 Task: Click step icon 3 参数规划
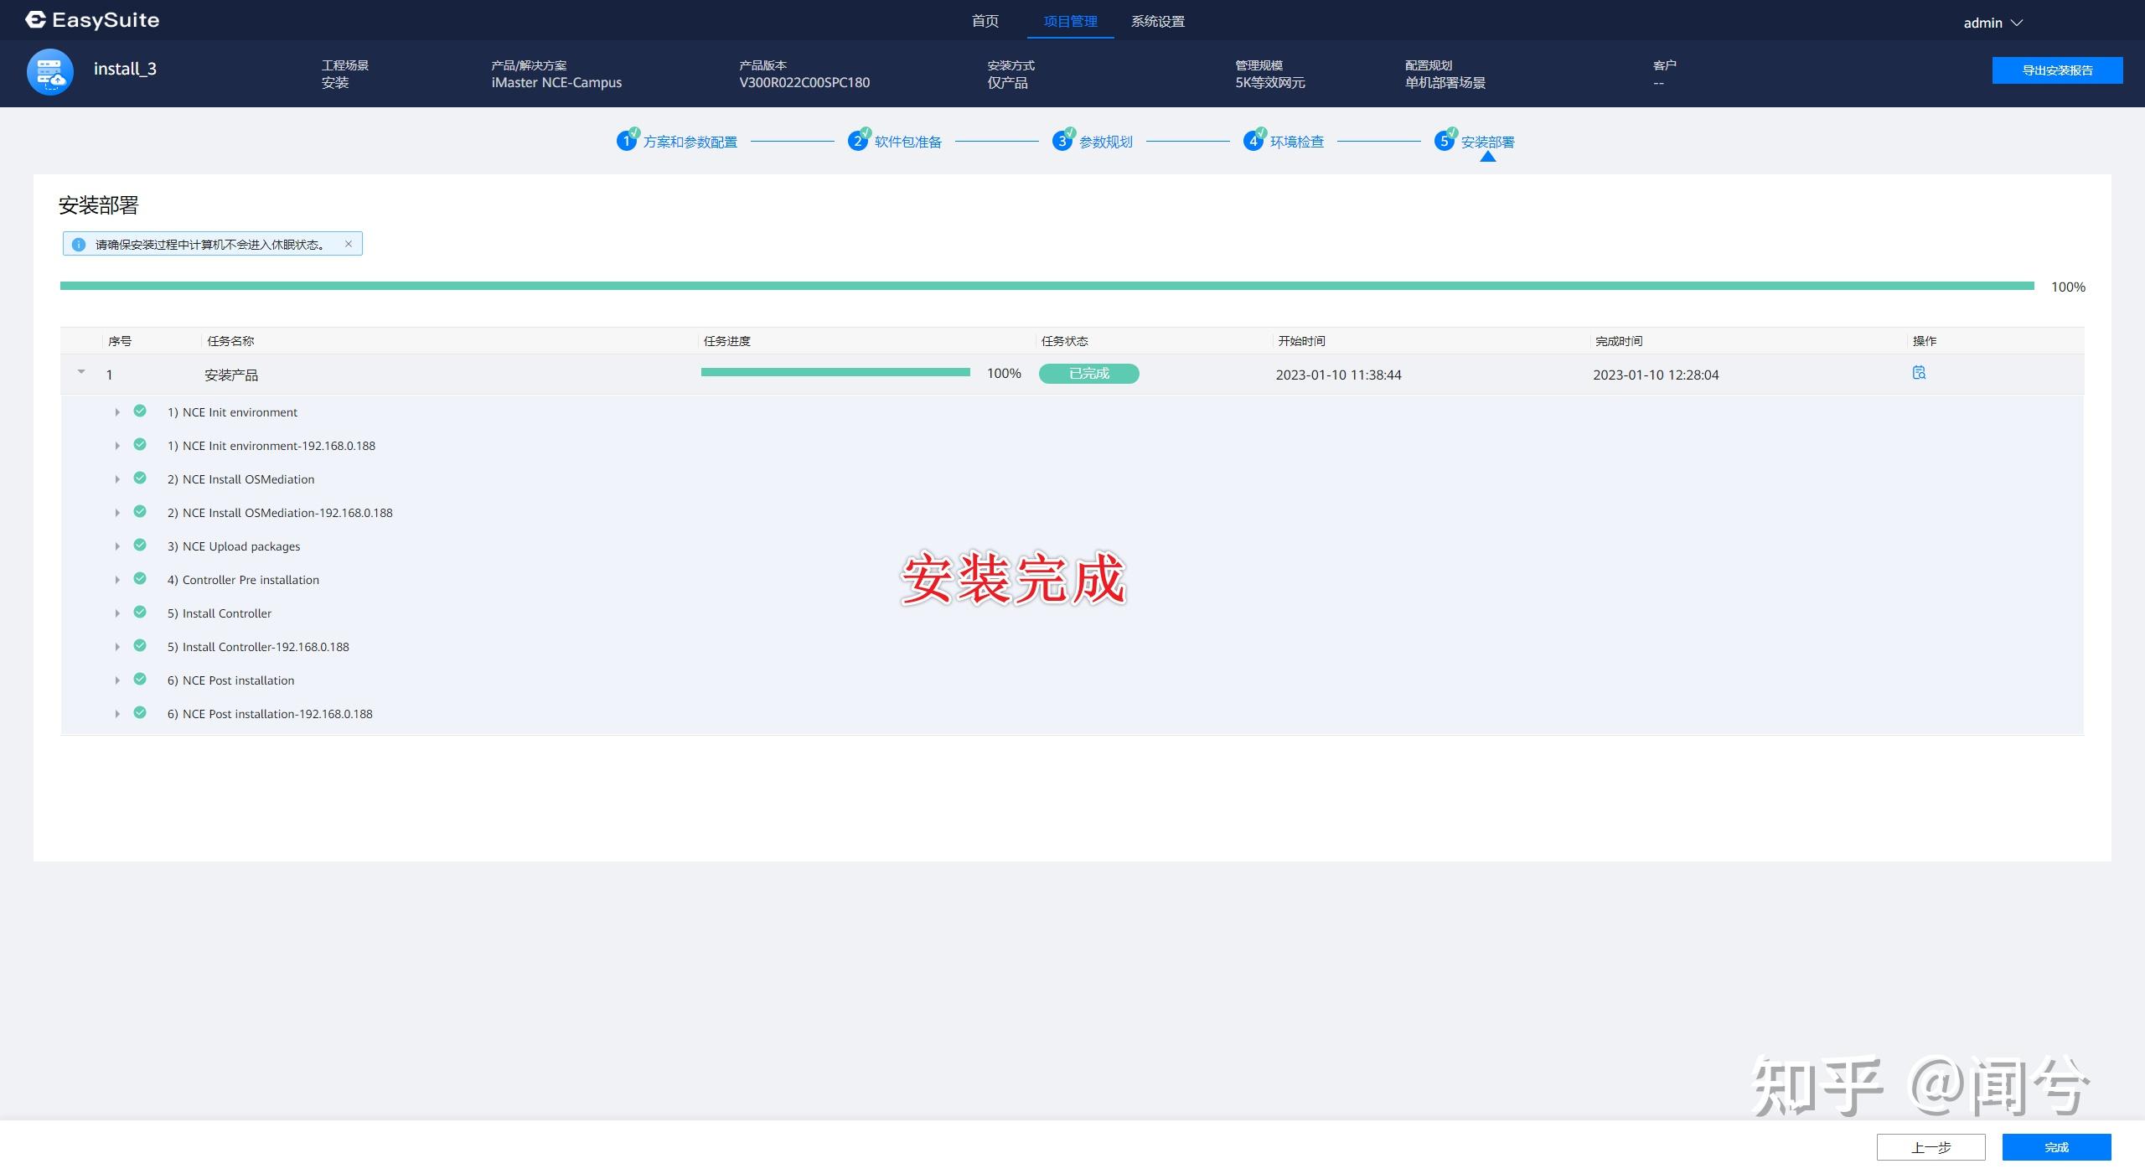[x=1062, y=140]
